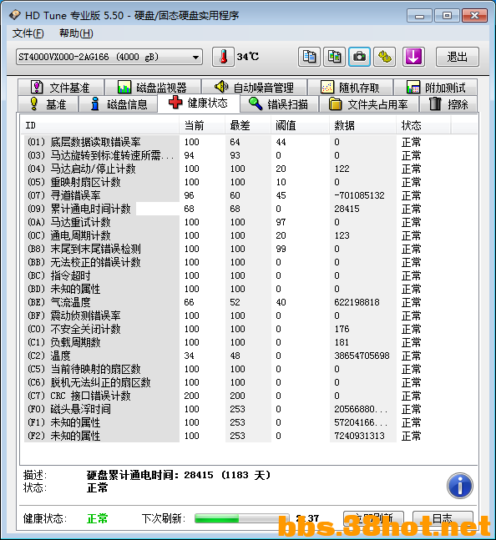Switch to the 附加测试 tab
Image resolution: width=496 pixels, height=540 pixels.
435,87
